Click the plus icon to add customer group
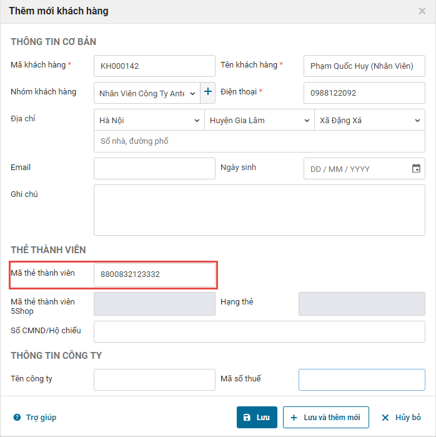Viewport: 436px width, 437px height. (208, 93)
